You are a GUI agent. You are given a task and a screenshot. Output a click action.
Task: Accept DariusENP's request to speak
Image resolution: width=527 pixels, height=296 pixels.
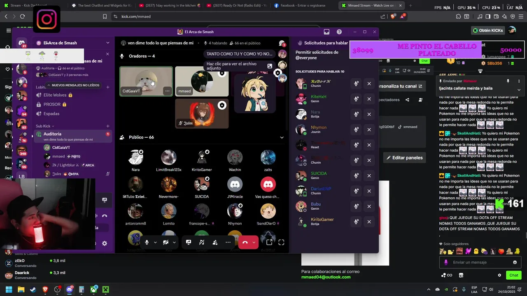tap(357, 191)
